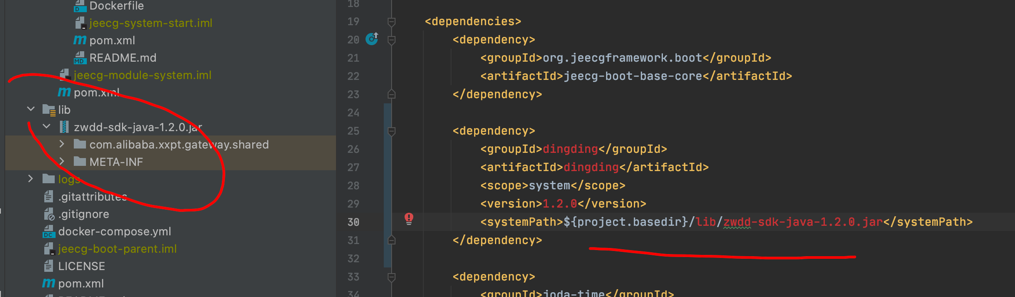Click the Dockerfile file icon

79,6
